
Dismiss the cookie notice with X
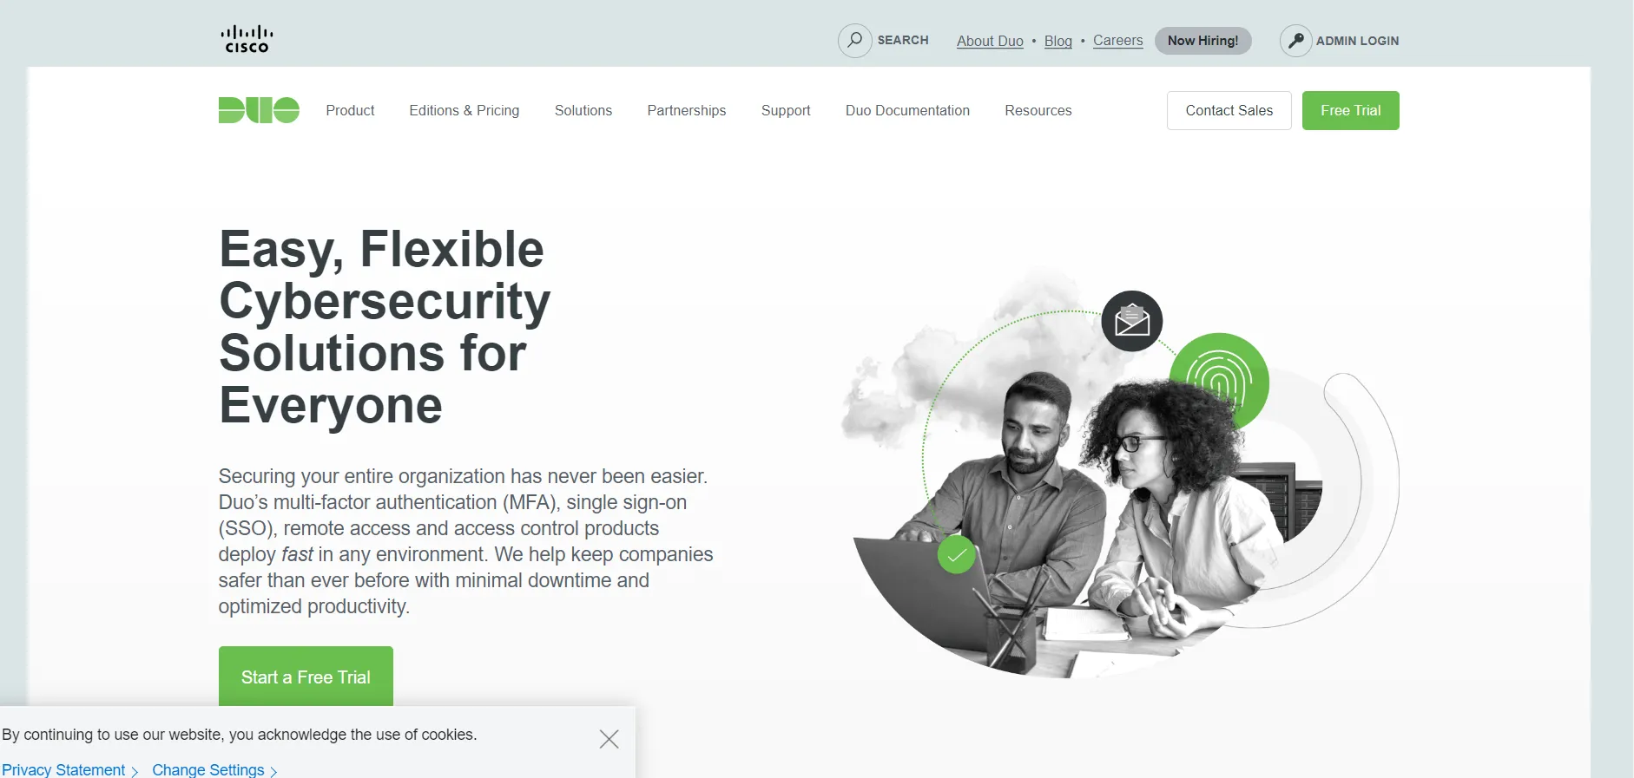pyautogui.click(x=609, y=739)
